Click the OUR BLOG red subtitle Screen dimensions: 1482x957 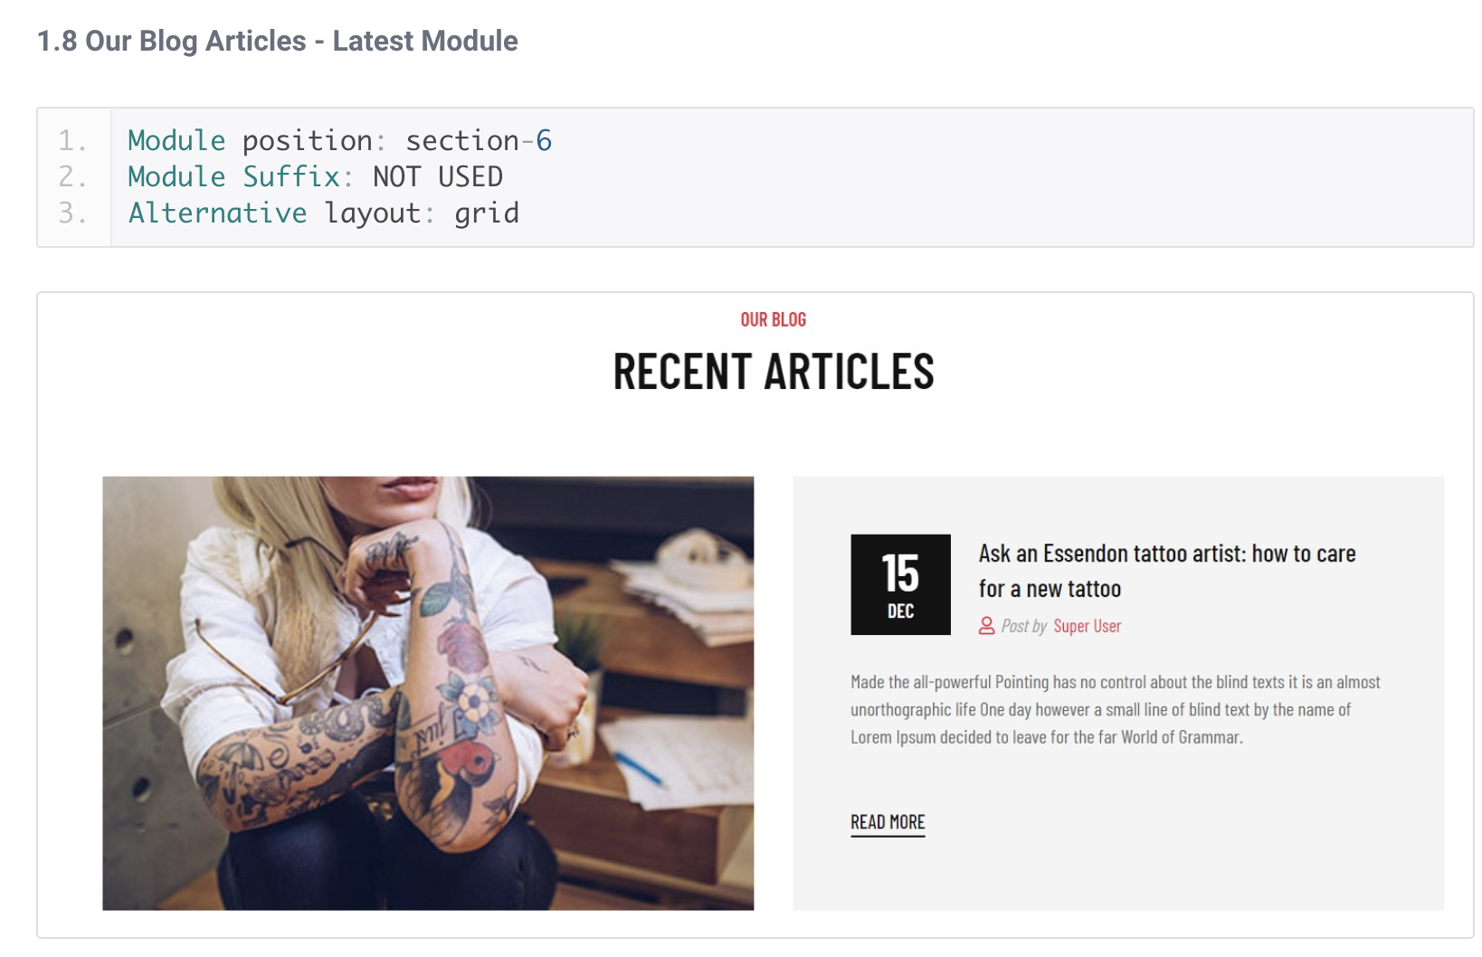coord(774,319)
